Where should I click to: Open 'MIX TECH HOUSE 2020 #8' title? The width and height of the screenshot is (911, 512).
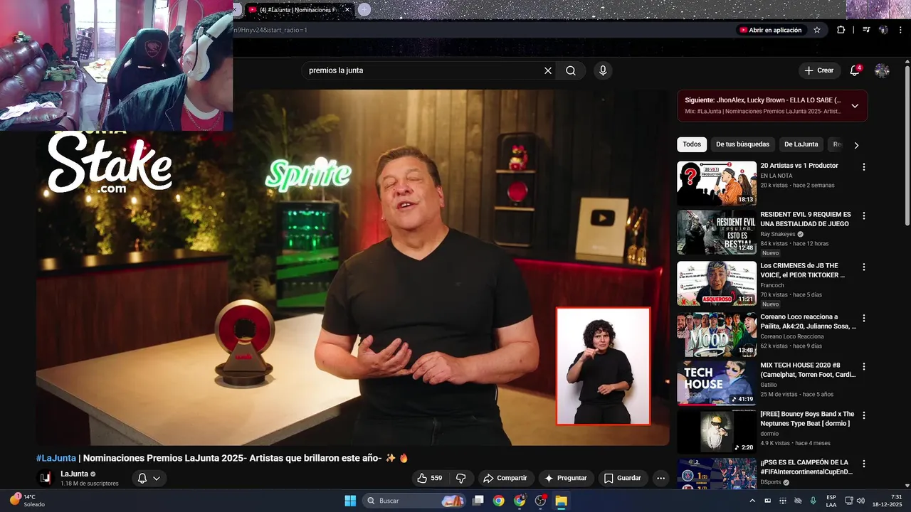(x=808, y=370)
